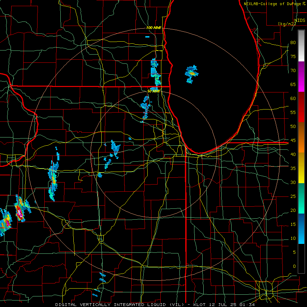Viewport: 307px width, 307px height.
Task: Click the 15 value on the color scale
Action: 293,224
